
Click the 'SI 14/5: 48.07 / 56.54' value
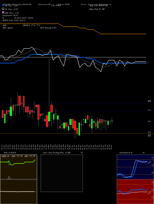[x=23, y=18]
